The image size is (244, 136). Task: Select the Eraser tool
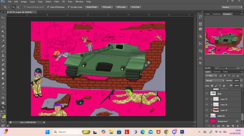coord(3,64)
